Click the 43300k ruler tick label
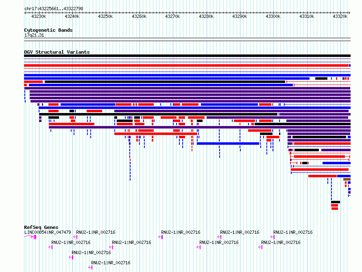 [x=273, y=16]
